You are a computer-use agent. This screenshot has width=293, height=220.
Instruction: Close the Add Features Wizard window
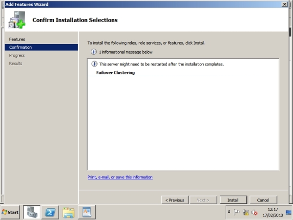[x=284, y=4]
